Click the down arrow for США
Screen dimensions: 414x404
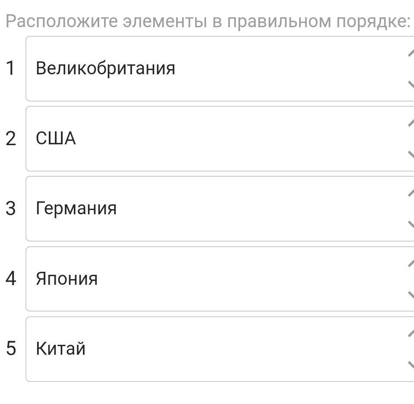pyautogui.click(x=411, y=155)
